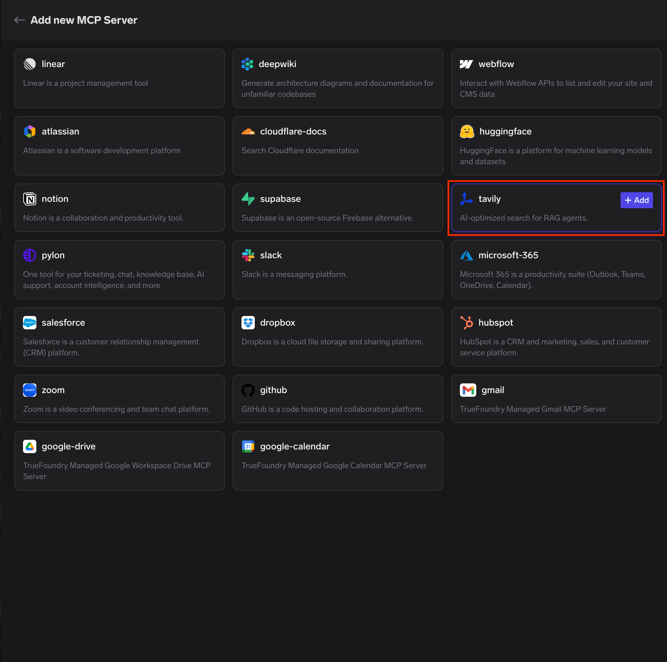Click 'TrueFoundry Managed Gmail MCP Server' description
Image resolution: width=667 pixels, height=662 pixels.
pos(532,409)
